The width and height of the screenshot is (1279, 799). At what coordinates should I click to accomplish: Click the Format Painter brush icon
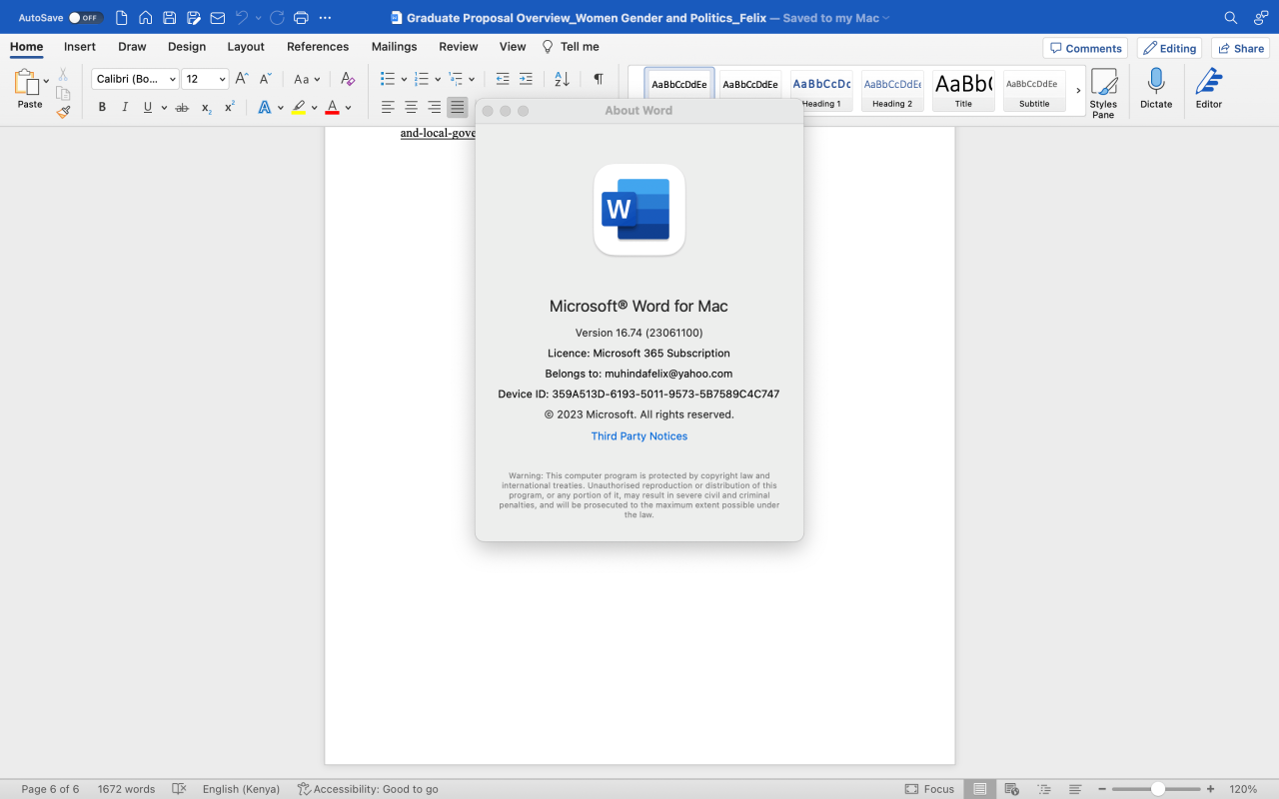[x=63, y=112]
